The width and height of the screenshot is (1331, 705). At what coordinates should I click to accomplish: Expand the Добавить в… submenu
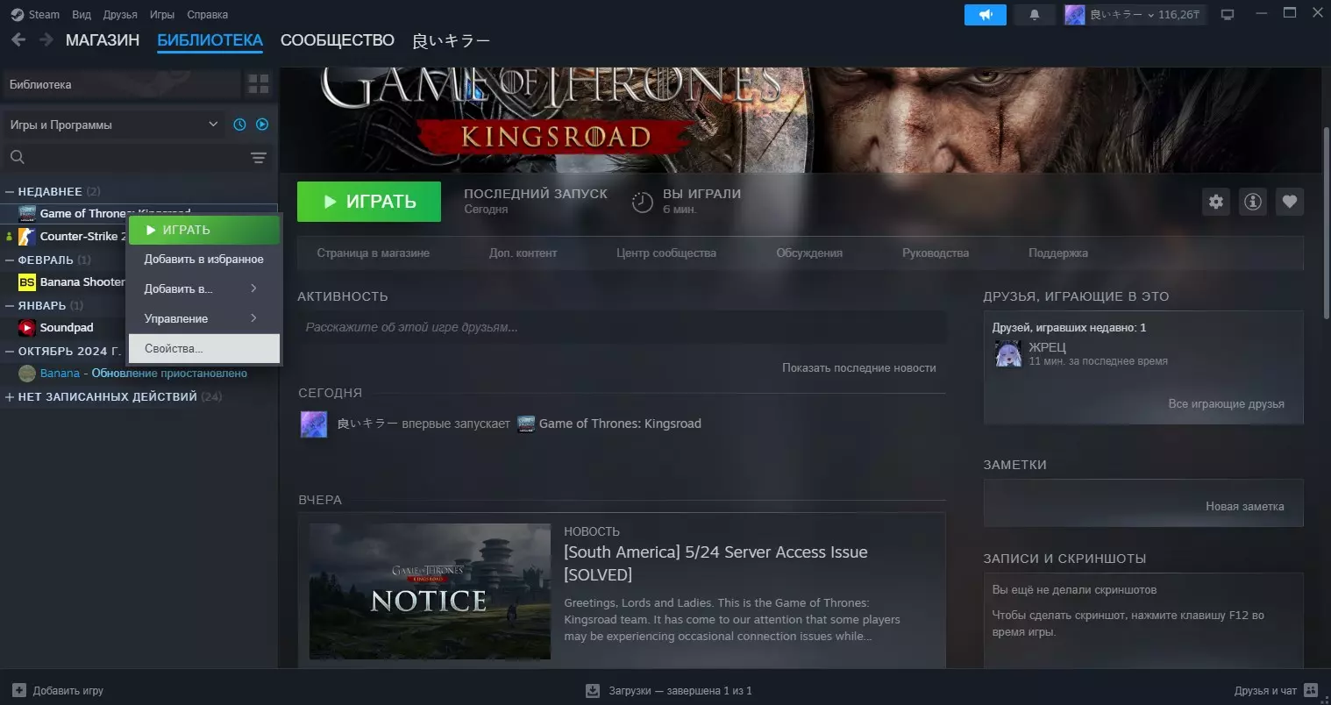pos(204,289)
